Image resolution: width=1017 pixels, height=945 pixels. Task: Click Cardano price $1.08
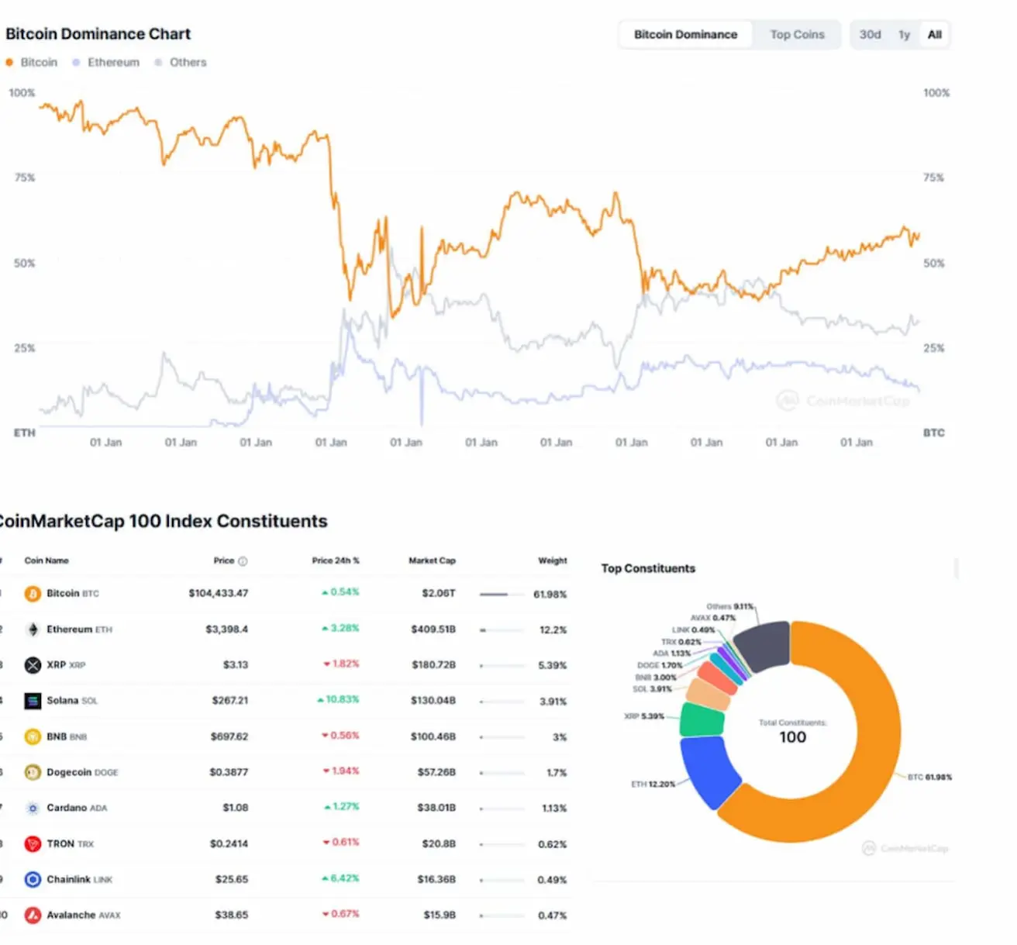236,808
